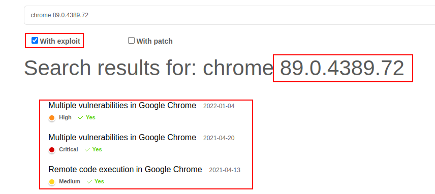The height and width of the screenshot is (194, 435).
Task: Click the green checkmark beside High severity
Action: click(x=81, y=118)
